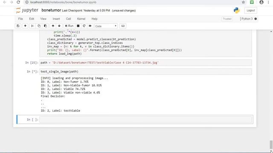The height and width of the screenshot is (153, 273).
Task: Click the 'Final Decision:' output text
Action: [53, 96]
